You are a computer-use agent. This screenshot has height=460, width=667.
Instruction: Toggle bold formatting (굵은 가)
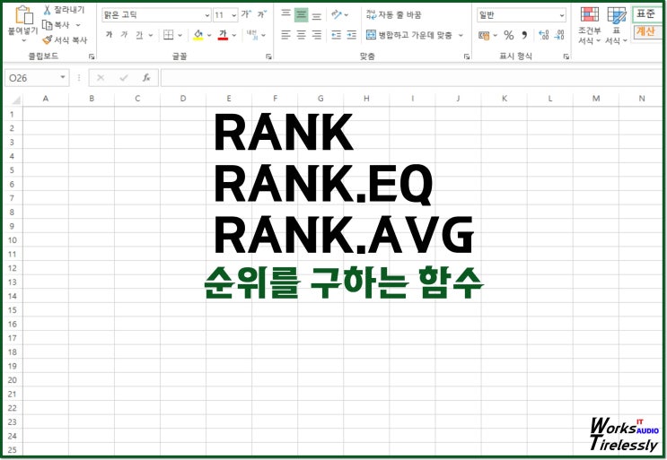click(109, 35)
